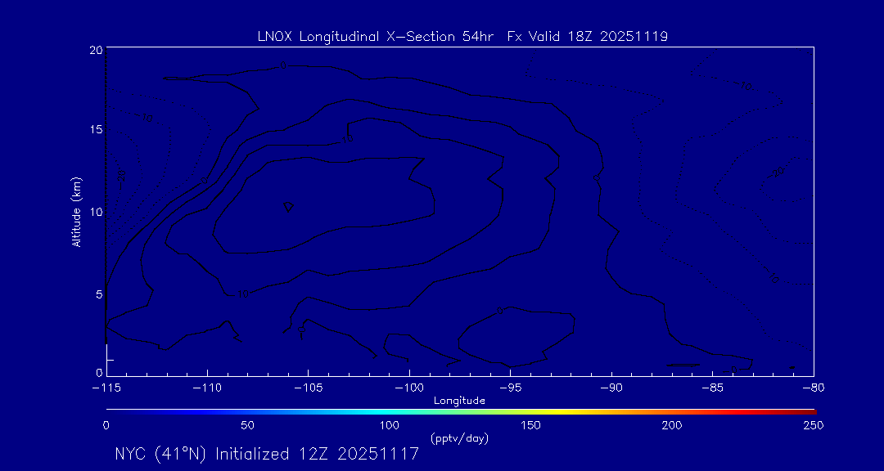Click the -100 longitude tick label
Viewport: 884px width, 471px height.
click(x=408, y=387)
